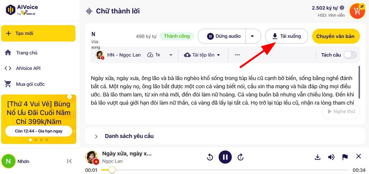Click the green N user avatar
The image size is (369, 174).
tap(8, 161)
